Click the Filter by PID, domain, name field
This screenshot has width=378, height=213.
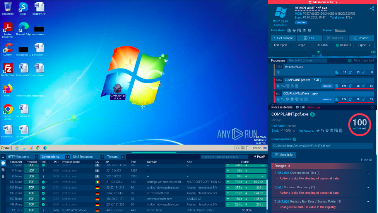pyautogui.click(x=224, y=157)
